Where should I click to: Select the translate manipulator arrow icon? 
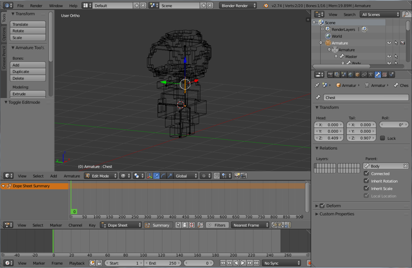coord(157,176)
